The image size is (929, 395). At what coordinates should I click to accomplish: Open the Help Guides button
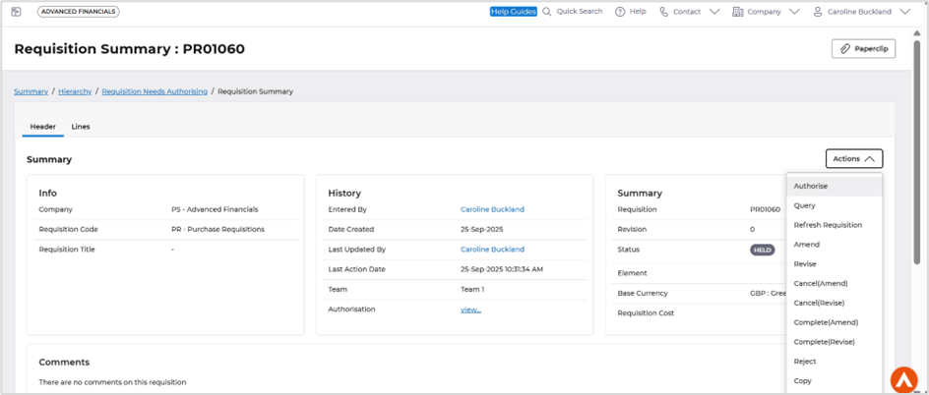pos(513,12)
